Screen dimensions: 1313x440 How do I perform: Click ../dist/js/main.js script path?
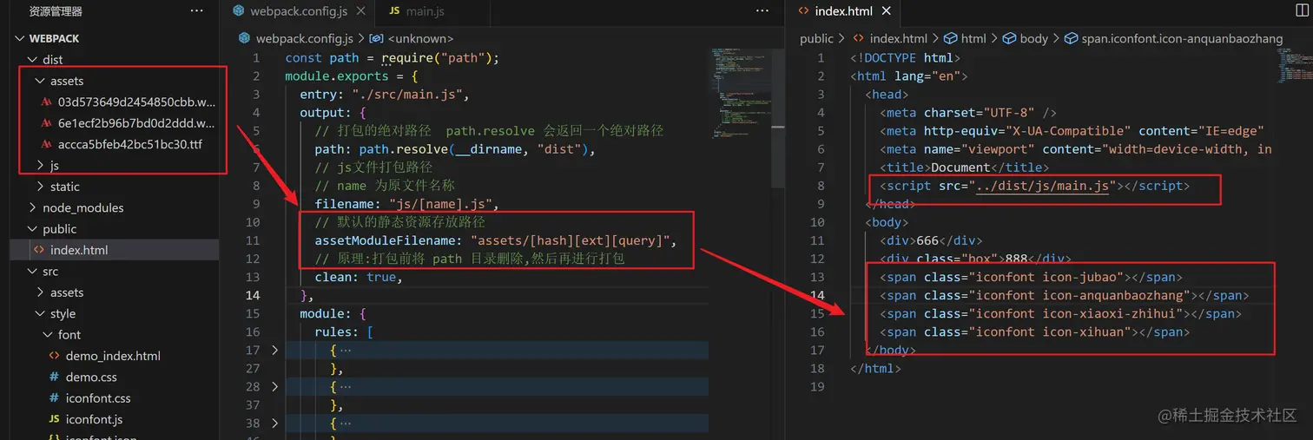pos(1042,186)
